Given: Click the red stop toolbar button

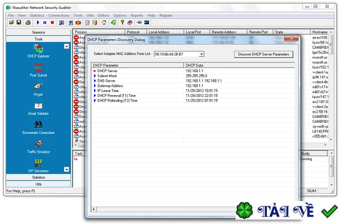Looking at the screenshot, I should 52,22.
